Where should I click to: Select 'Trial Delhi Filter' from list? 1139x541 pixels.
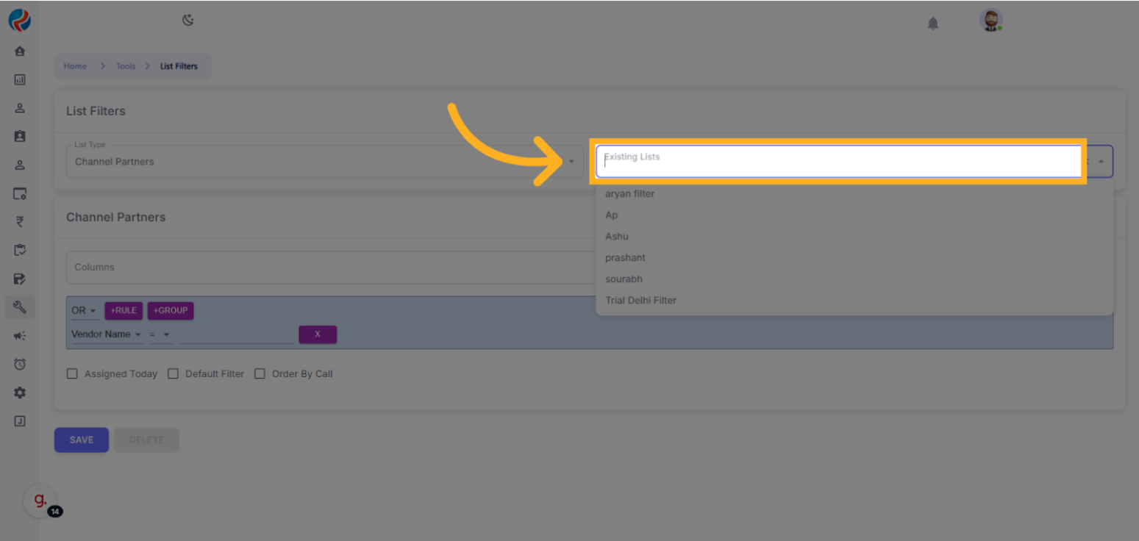[x=640, y=300]
